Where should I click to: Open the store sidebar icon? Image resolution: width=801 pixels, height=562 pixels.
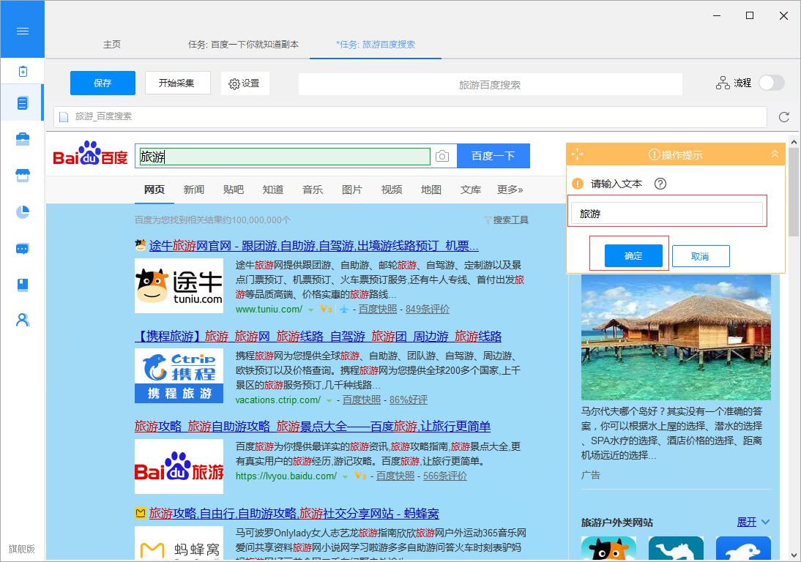coord(23,176)
